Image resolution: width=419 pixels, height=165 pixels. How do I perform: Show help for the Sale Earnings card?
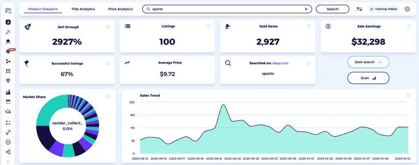point(408,27)
